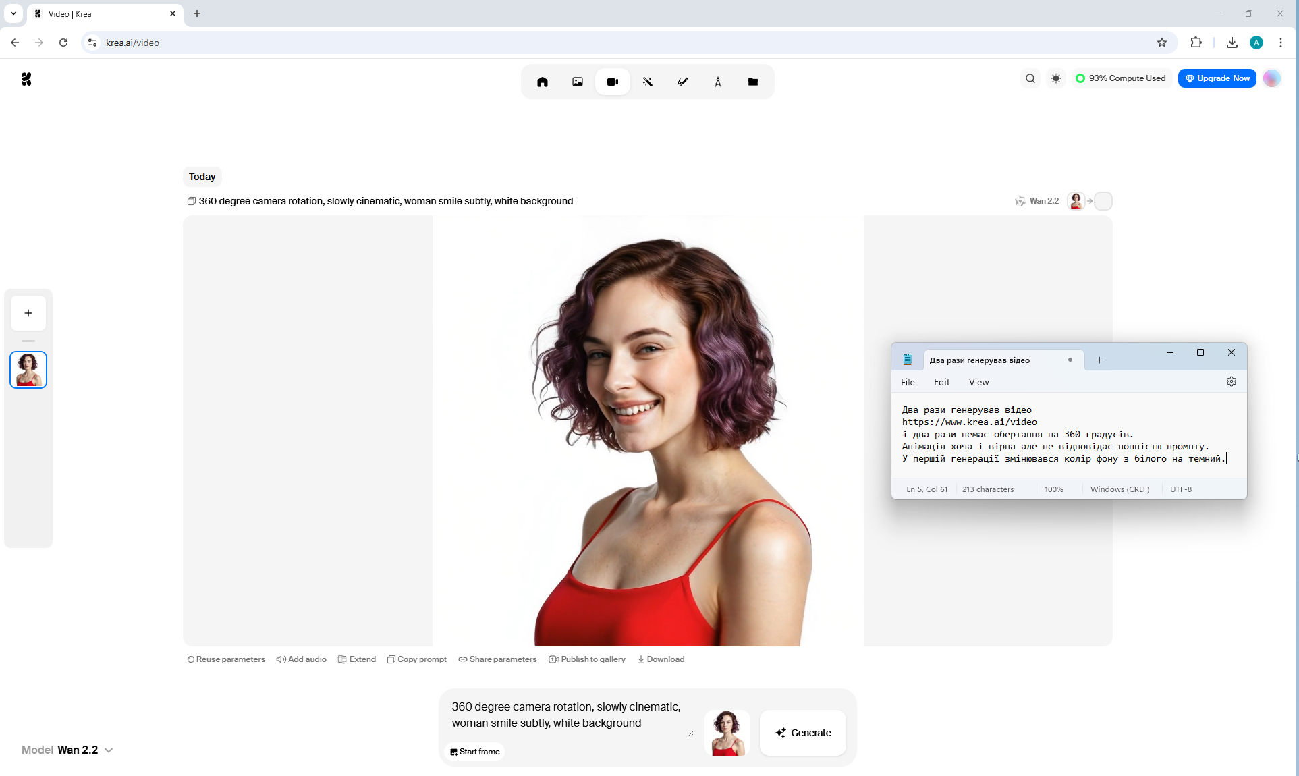This screenshot has width=1299, height=776.
Task: Toggle the light/dark theme sun icon
Action: 1056,78
